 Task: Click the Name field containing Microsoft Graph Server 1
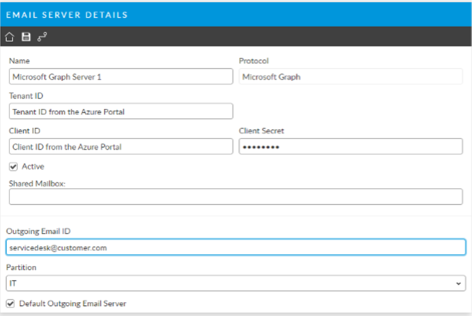tap(121, 77)
